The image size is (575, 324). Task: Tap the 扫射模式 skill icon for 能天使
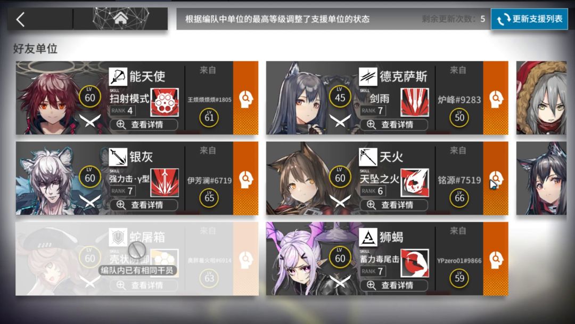click(165, 102)
